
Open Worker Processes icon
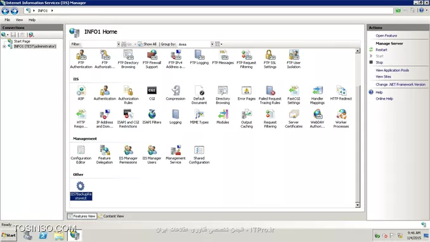pyautogui.click(x=341, y=118)
